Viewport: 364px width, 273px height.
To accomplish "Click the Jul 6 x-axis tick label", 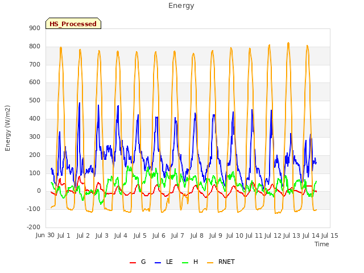I will point(159,235).
